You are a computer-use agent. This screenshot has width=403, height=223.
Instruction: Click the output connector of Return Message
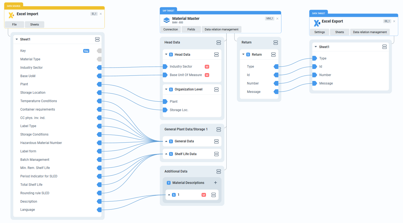(x=276, y=92)
